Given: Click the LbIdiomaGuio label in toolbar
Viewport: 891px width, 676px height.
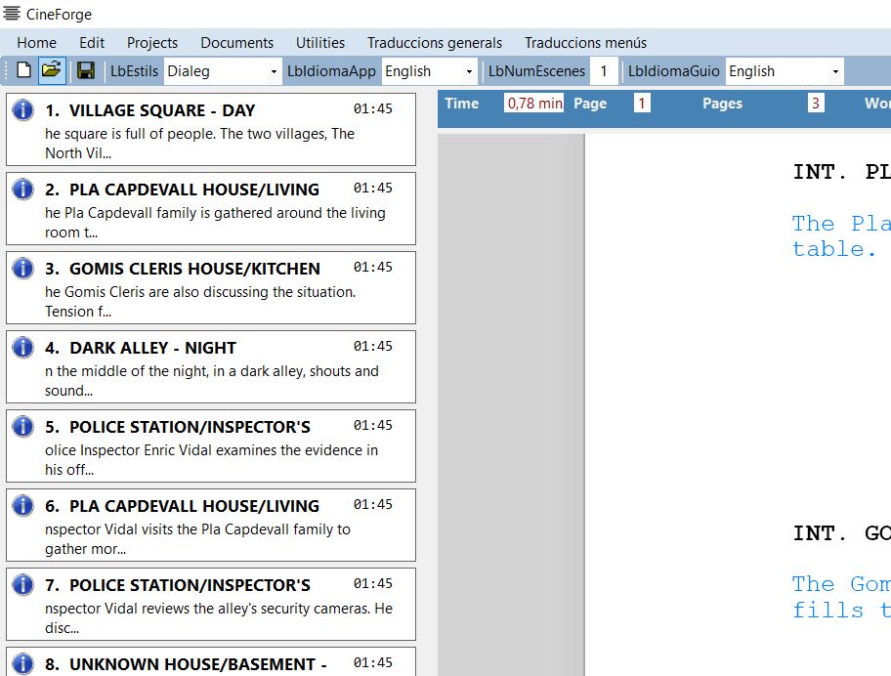Looking at the screenshot, I should click(x=673, y=71).
